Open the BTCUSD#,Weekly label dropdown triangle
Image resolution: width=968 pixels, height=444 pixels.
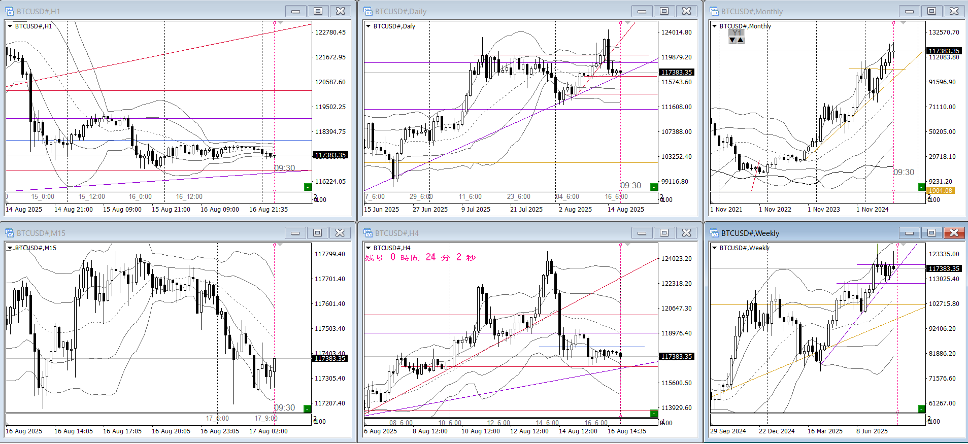[714, 248]
